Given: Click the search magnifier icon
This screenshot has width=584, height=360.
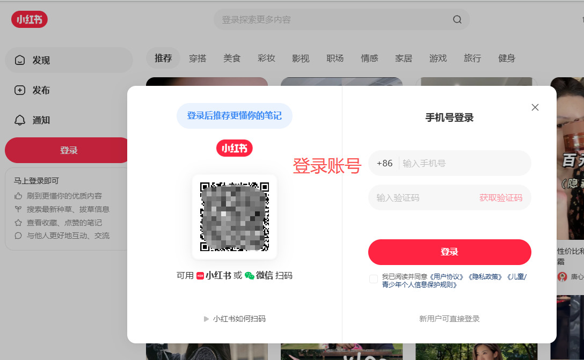Looking at the screenshot, I should (457, 19).
